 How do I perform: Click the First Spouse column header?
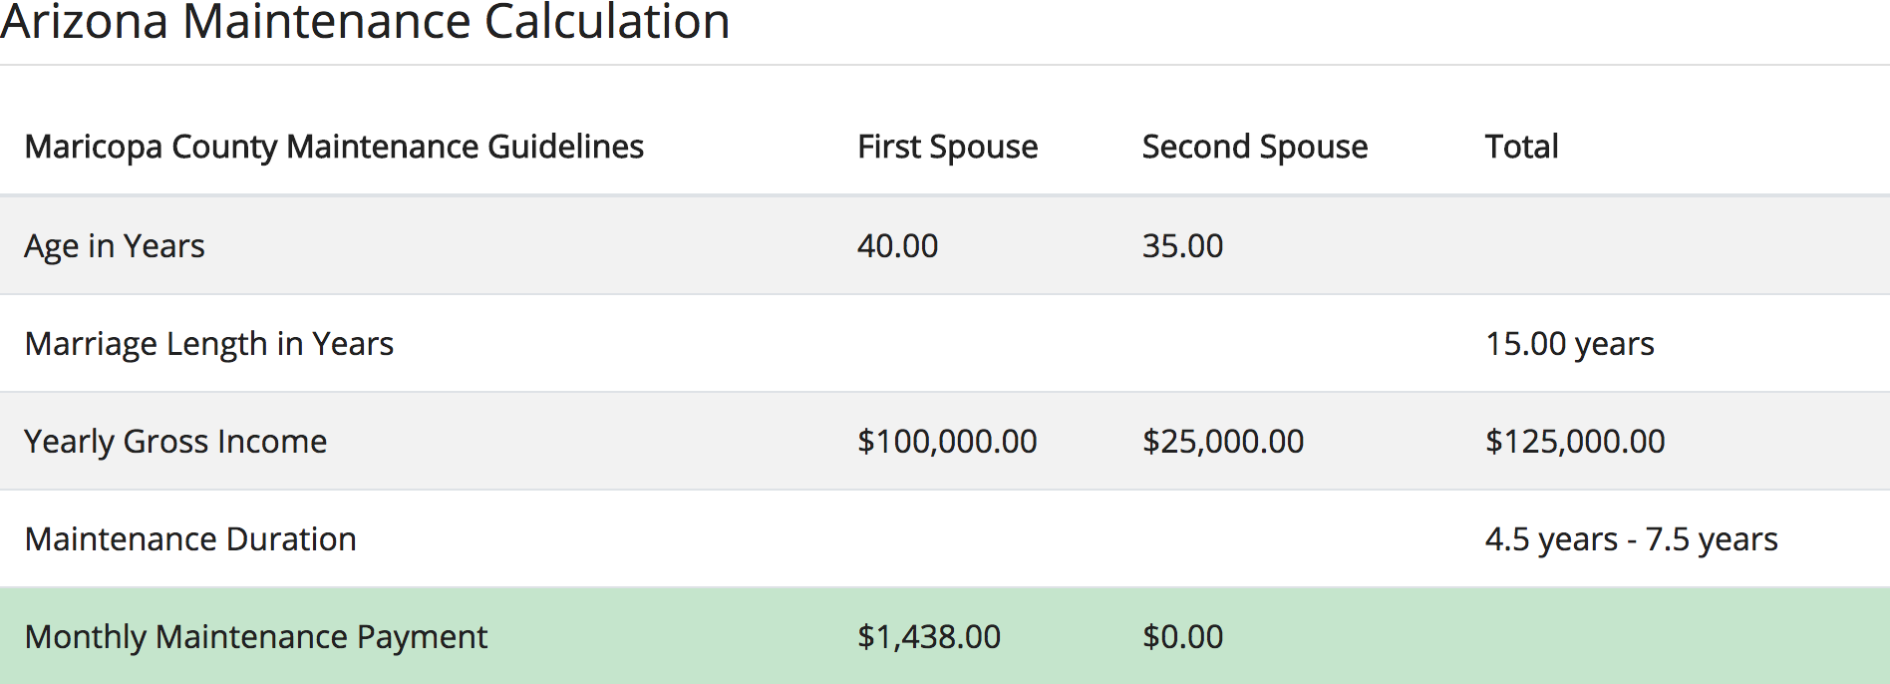pos(947,147)
